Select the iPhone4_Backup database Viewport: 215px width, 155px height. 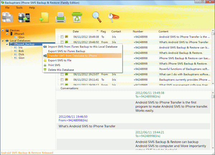[x=24, y=44]
